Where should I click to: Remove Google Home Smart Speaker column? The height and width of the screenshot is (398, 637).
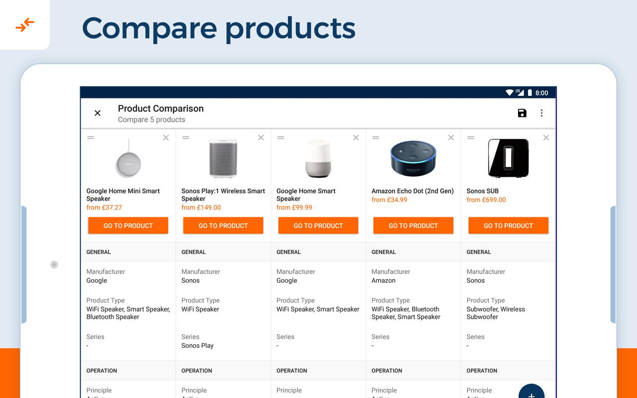coord(356,138)
